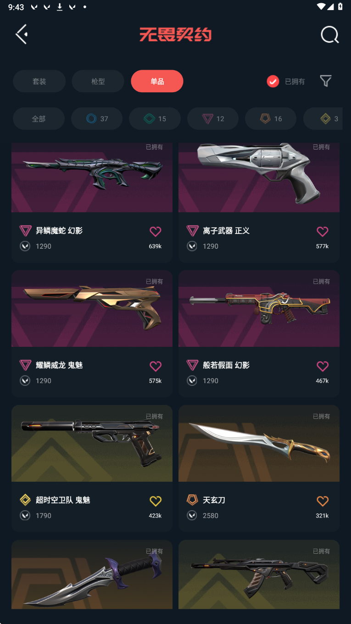Image resolution: width=351 pixels, height=624 pixels.
Task: Filter by orange pentagon tier 16
Action: [x=271, y=119]
